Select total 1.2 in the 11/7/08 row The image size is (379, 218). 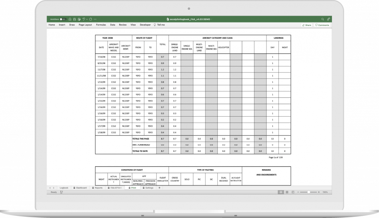pyautogui.click(x=162, y=69)
